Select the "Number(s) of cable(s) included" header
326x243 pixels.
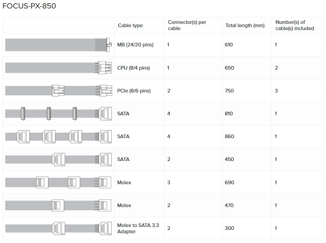click(x=295, y=25)
